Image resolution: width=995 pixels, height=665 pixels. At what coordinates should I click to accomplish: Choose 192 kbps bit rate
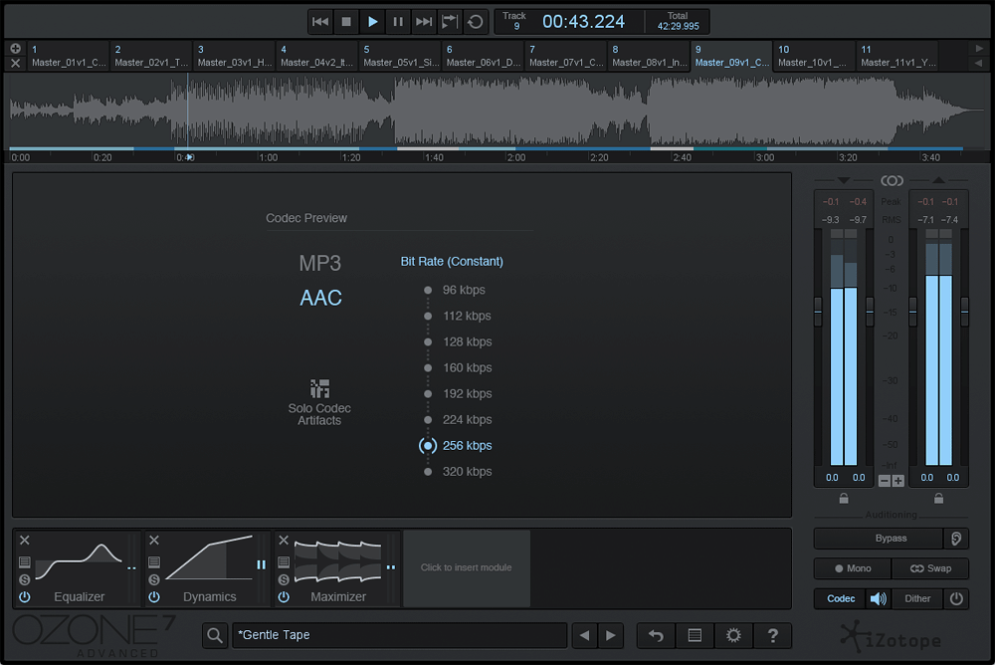pyautogui.click(x=458, y=394)
